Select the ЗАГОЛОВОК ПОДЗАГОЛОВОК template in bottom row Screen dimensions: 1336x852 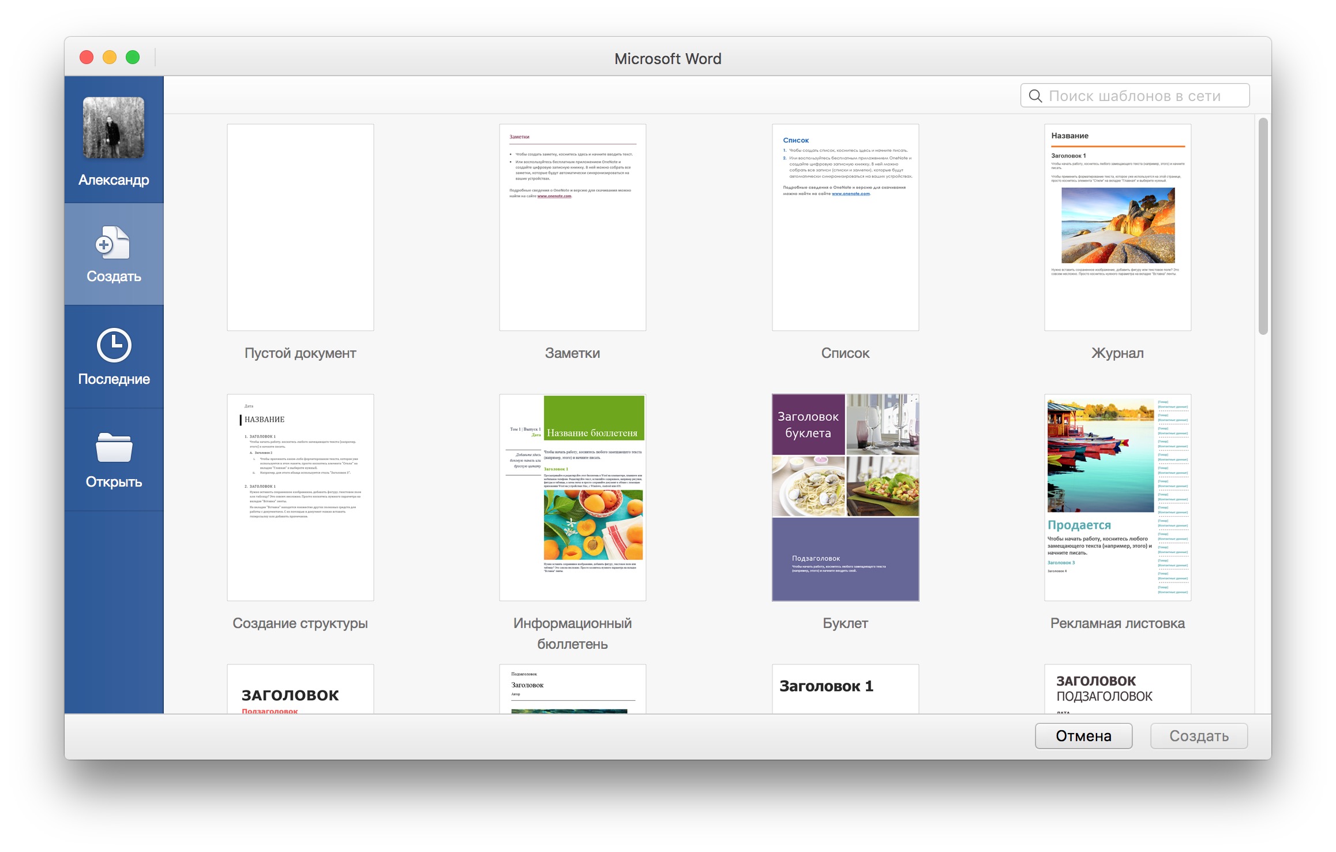click(1117, 689)
